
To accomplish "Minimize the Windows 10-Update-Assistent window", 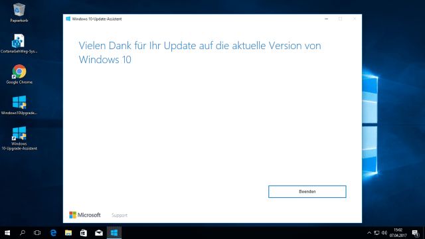I will 326,19.
